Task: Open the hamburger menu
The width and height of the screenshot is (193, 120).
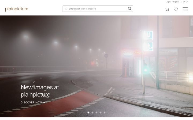Action: pyautogui.click(x=185, y=9)
